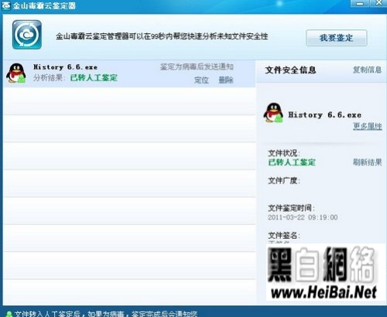
Task: Click the www.HeiBai.Net watermark
Action: click(324, 292)
